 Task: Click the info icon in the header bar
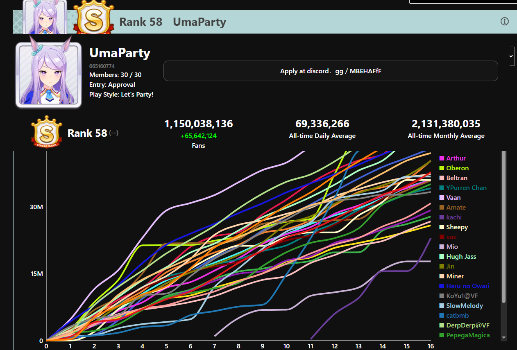pos(505,21)
